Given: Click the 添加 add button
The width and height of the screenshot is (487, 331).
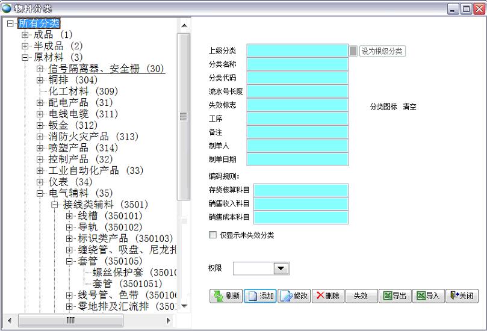Looking at the screenshot, I should [260, 296].
